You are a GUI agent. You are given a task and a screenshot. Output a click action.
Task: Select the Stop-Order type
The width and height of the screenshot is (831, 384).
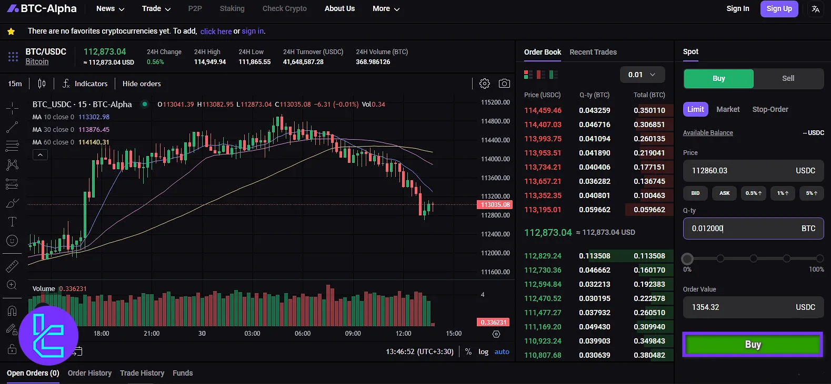770,109
